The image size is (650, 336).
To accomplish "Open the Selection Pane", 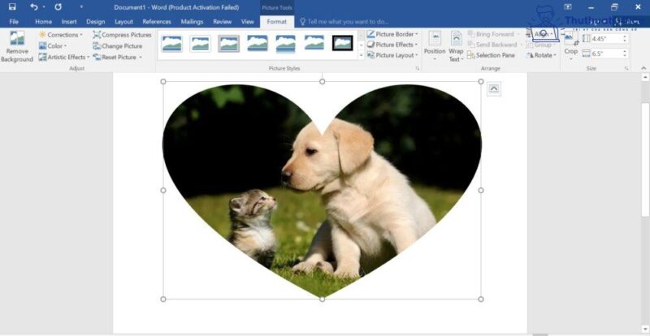I will (492, 55).
